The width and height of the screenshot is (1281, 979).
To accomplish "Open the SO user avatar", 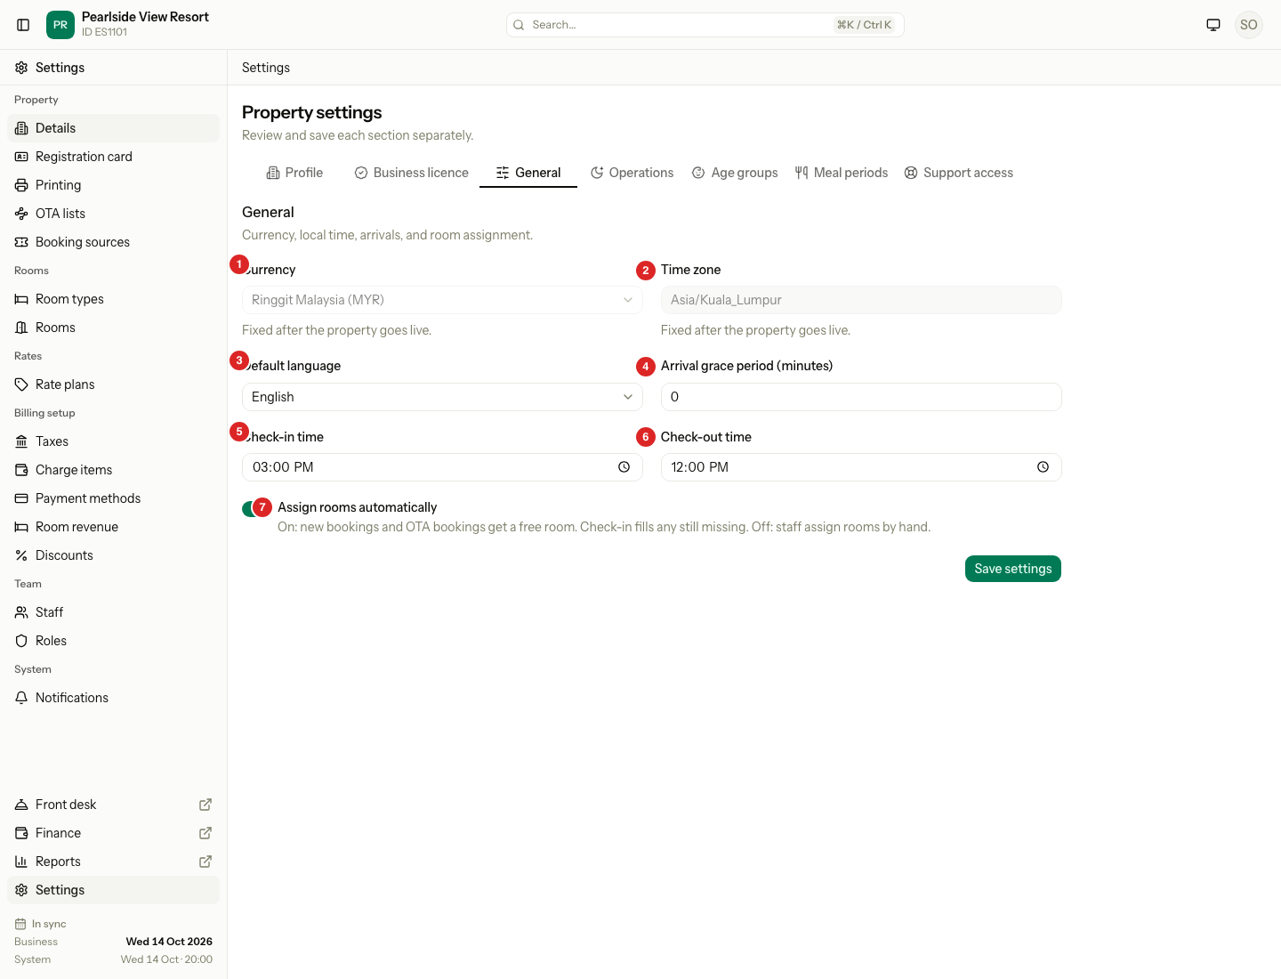I will tap(1249, 25).
